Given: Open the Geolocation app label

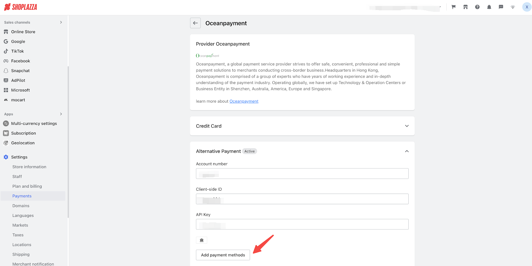Looking at the screenshot, I should click(23, 143).
